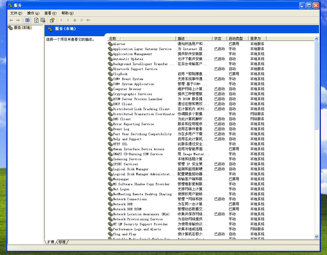Click the Help toolbar icon
327x255 pixels.
[52, 20]
